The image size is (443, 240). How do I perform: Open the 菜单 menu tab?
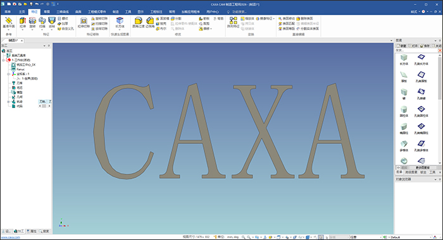click(x=8, y=12)
